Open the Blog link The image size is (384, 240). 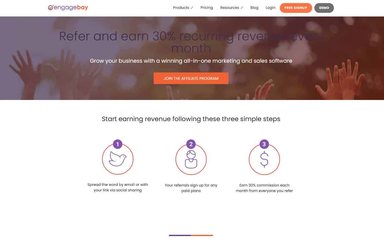254,8
